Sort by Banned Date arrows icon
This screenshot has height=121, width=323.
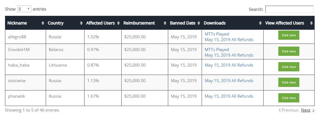(x=199, y=23)
